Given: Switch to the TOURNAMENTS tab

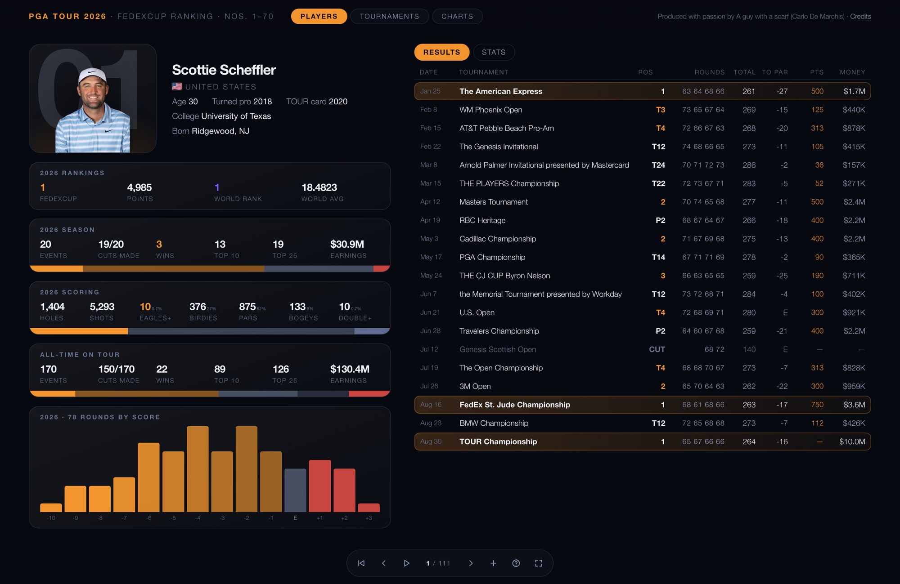Looking at the screenshot, I should 389,16.
